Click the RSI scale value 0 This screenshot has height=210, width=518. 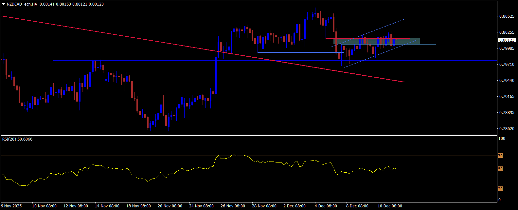[x=499, y=200]
